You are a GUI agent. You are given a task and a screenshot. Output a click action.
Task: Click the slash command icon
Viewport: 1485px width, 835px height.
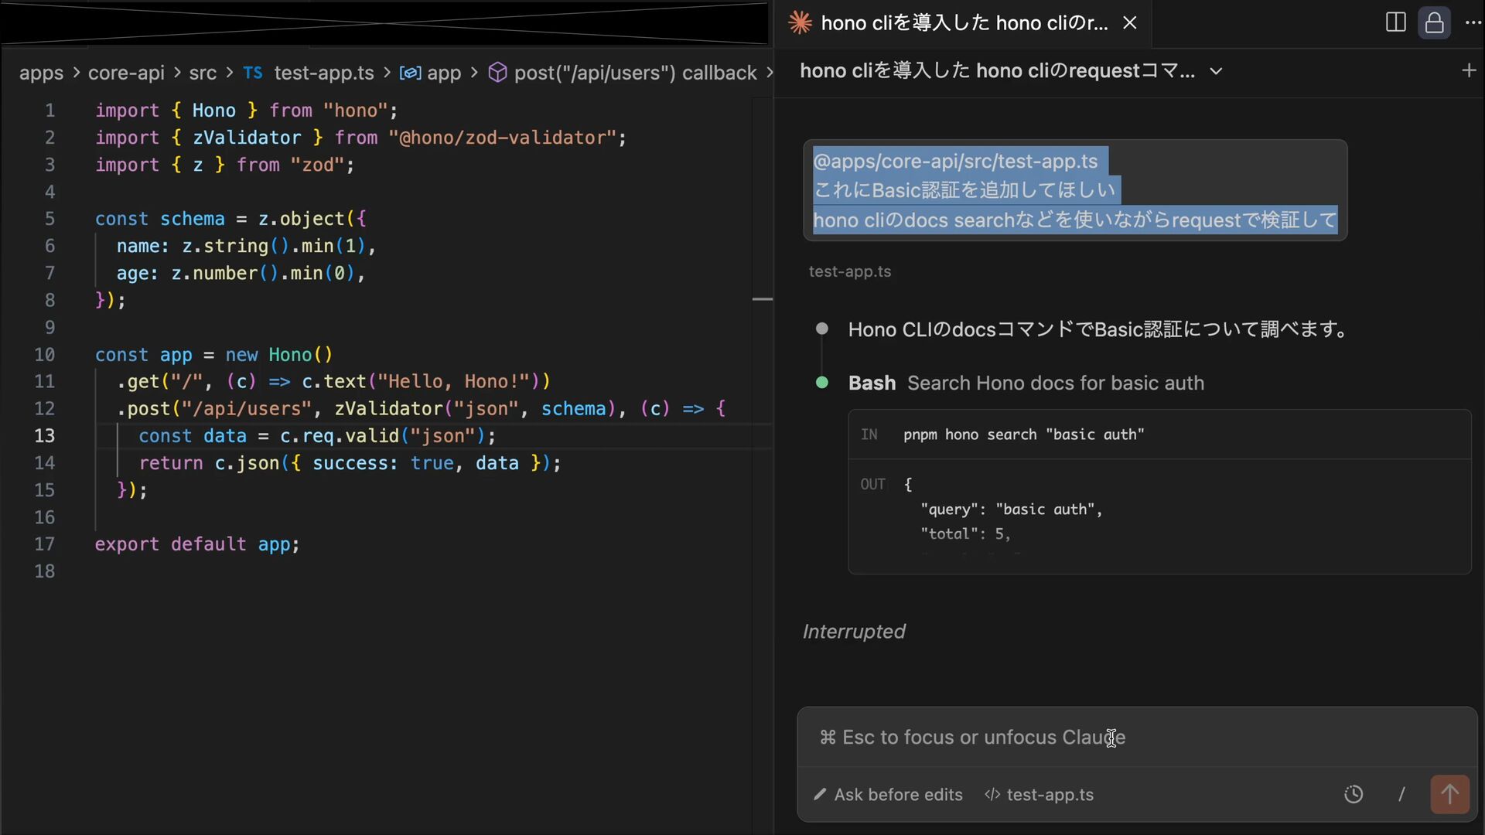tap(1401, 794)
